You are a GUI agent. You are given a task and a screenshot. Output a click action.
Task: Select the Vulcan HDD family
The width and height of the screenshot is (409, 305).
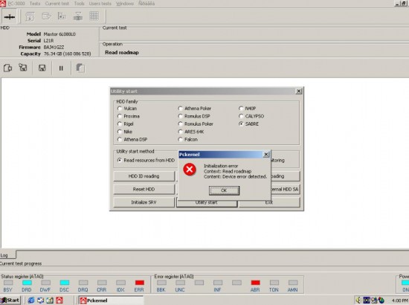coord(120,109)
